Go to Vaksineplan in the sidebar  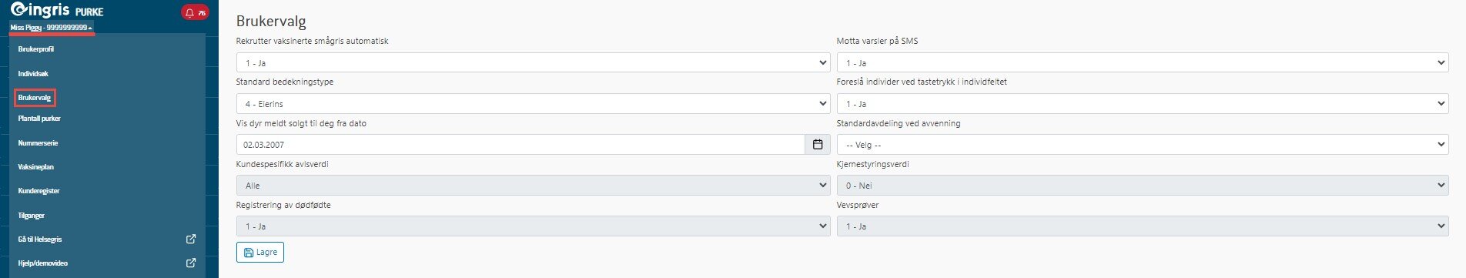(x=36, y=167)
